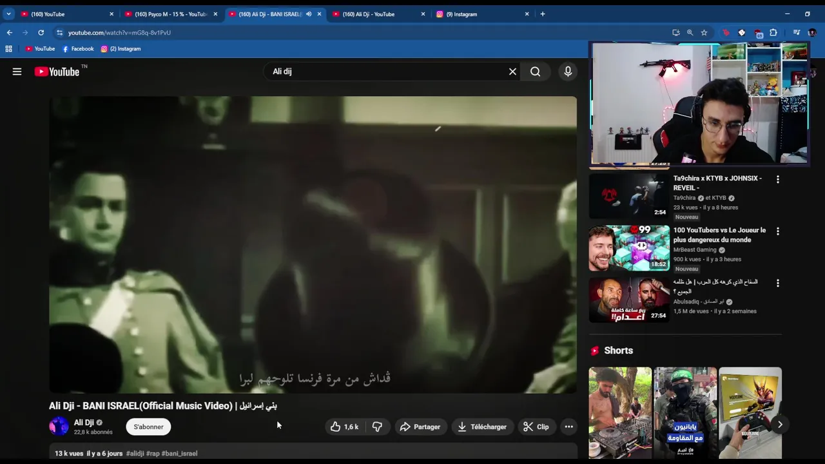
Task: Click the Partager share button
Action: (420, 427)
